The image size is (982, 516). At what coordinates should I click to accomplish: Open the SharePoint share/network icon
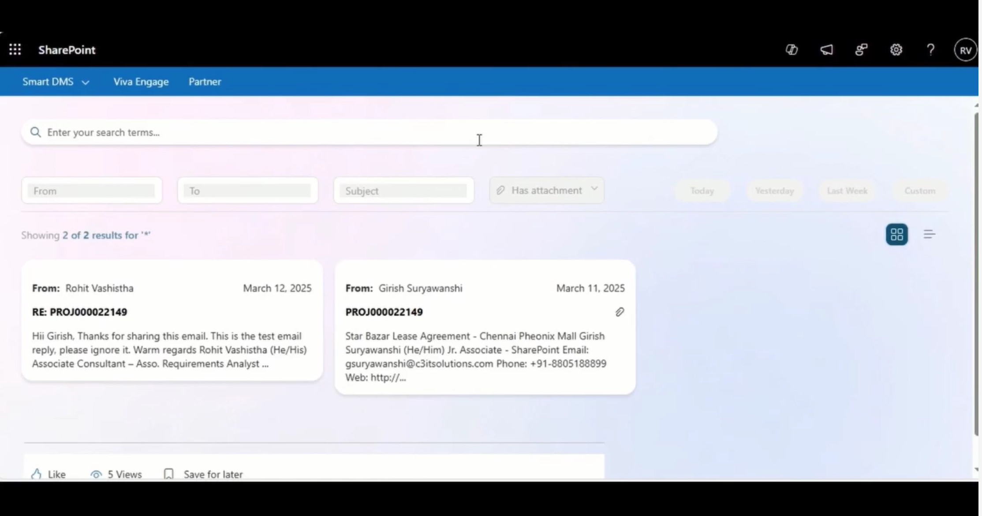(861, 50)
